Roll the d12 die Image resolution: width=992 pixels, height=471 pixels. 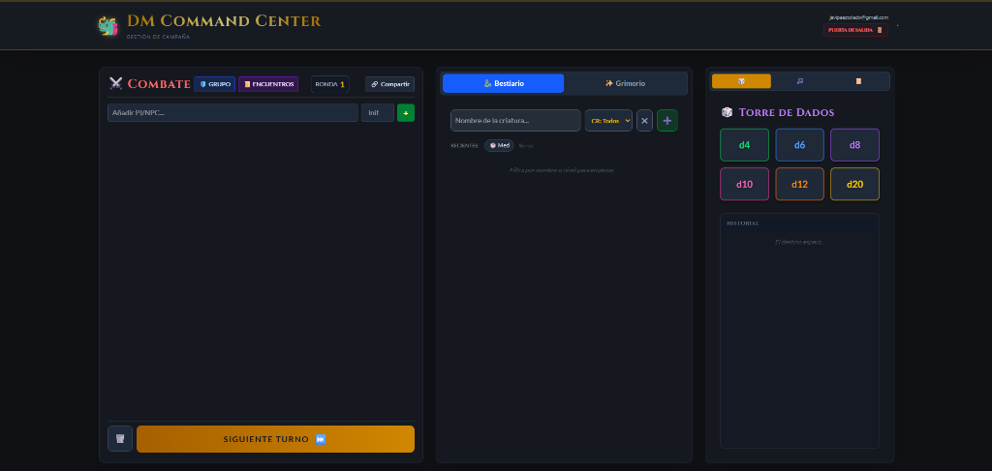tap(799, 185)
